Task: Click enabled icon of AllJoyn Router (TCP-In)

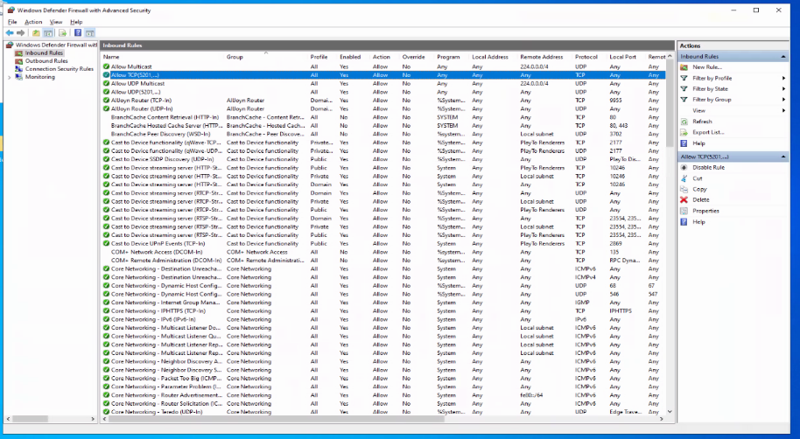Action: pyautogui.click(x=106, y=101)
